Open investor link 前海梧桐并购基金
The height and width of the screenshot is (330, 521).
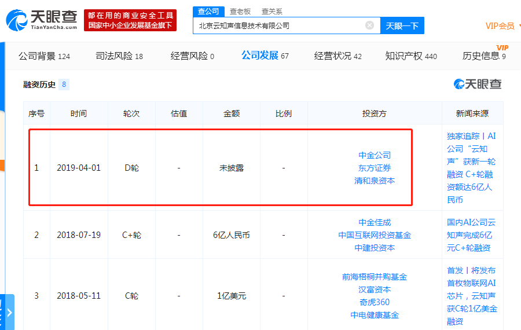pyautogui.click(x=375, y=277)
